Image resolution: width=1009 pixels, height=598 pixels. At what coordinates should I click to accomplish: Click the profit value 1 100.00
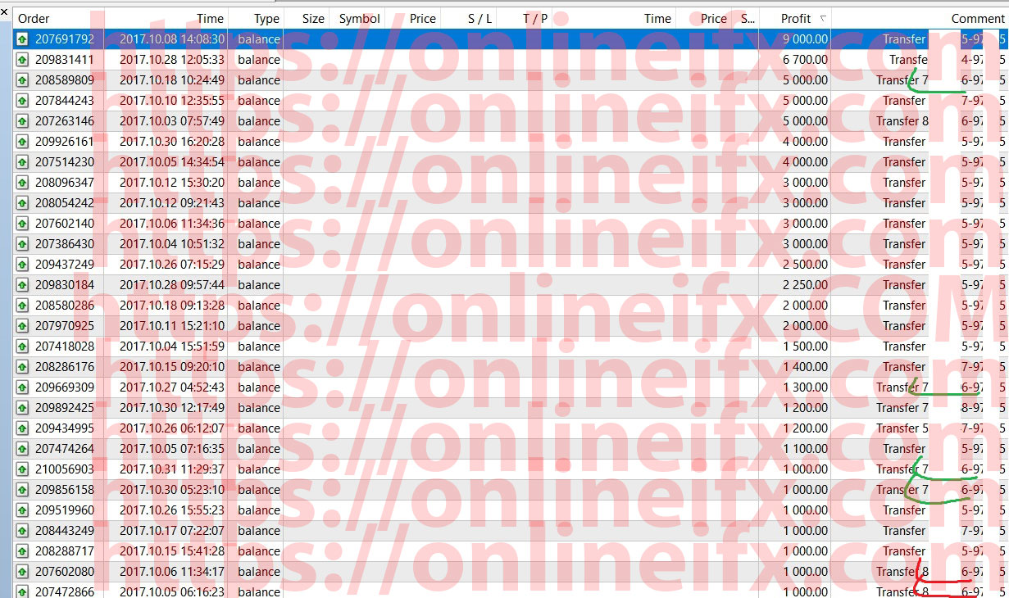[x=805, y=449]
